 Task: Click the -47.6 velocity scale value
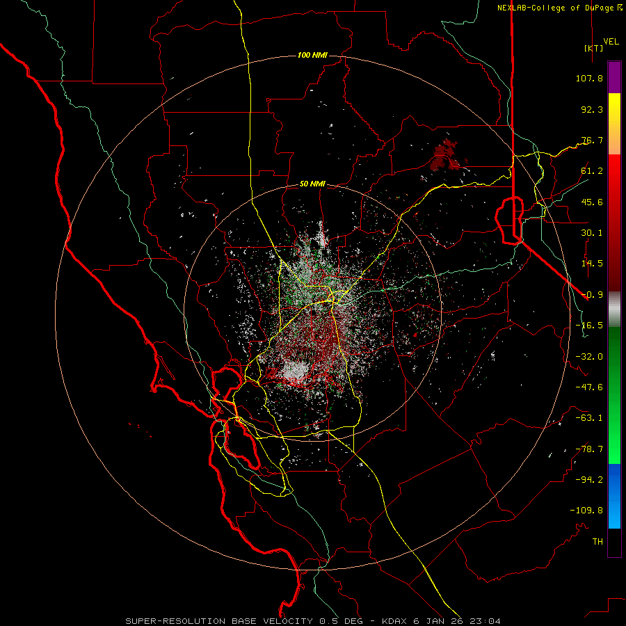(x=589, y=387)
